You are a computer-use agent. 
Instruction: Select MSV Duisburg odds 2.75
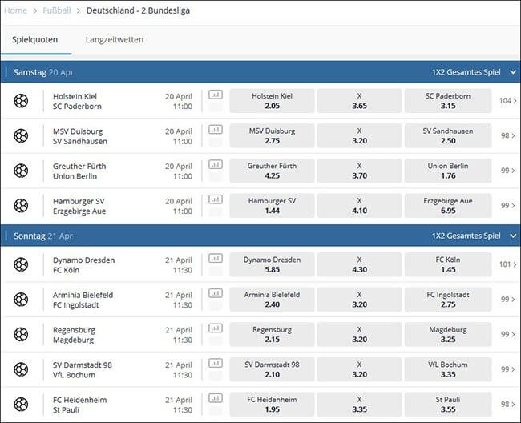point(272,135)
